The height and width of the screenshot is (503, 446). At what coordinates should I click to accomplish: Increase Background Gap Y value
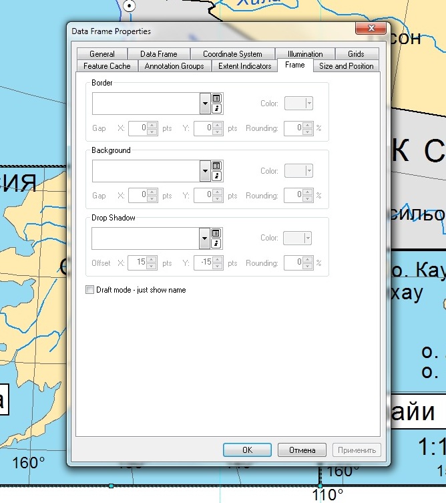point(218,192)
